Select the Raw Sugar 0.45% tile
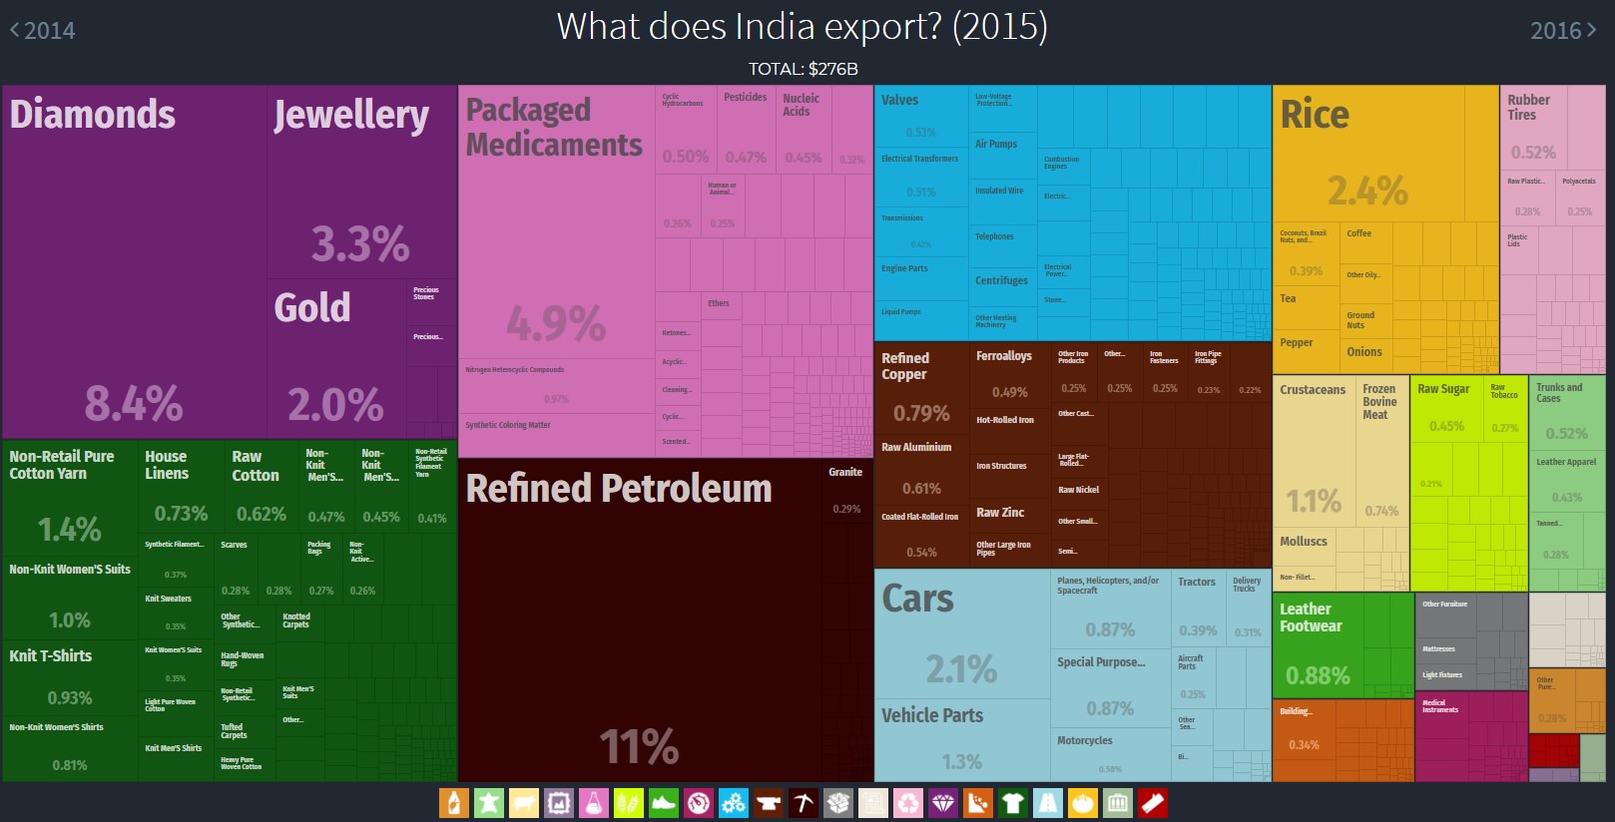The width and height of the screenshot is (1615, 822). click(1446, 409)
